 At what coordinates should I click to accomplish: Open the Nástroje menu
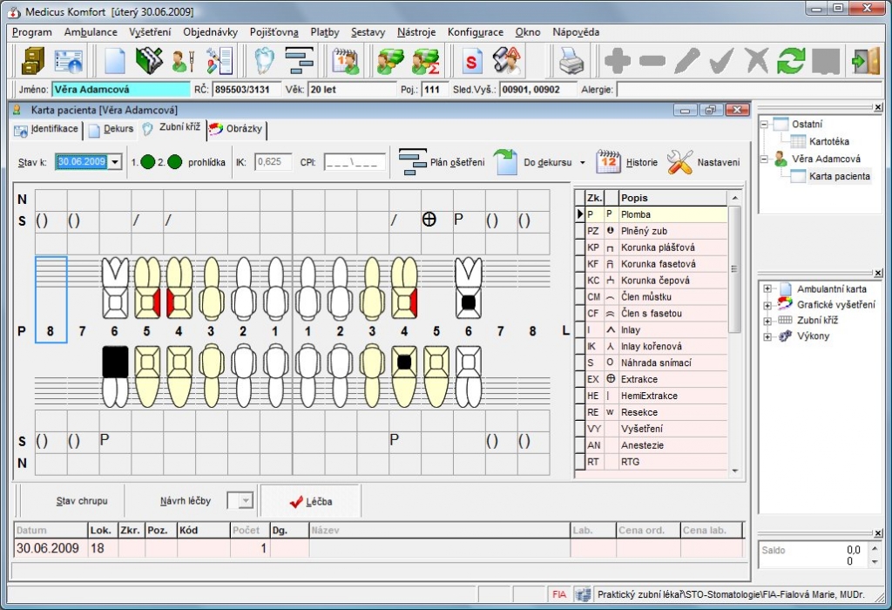(x=416, y=32)
